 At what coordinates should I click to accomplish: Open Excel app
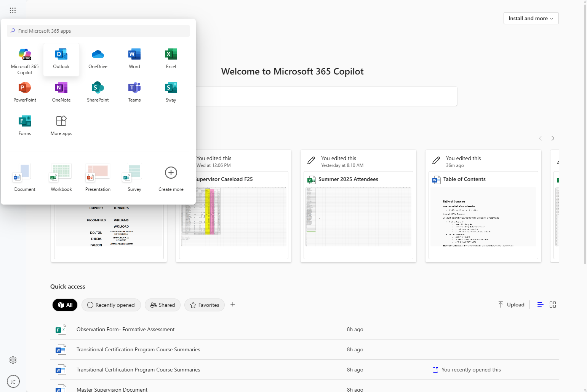coord(171,59)
